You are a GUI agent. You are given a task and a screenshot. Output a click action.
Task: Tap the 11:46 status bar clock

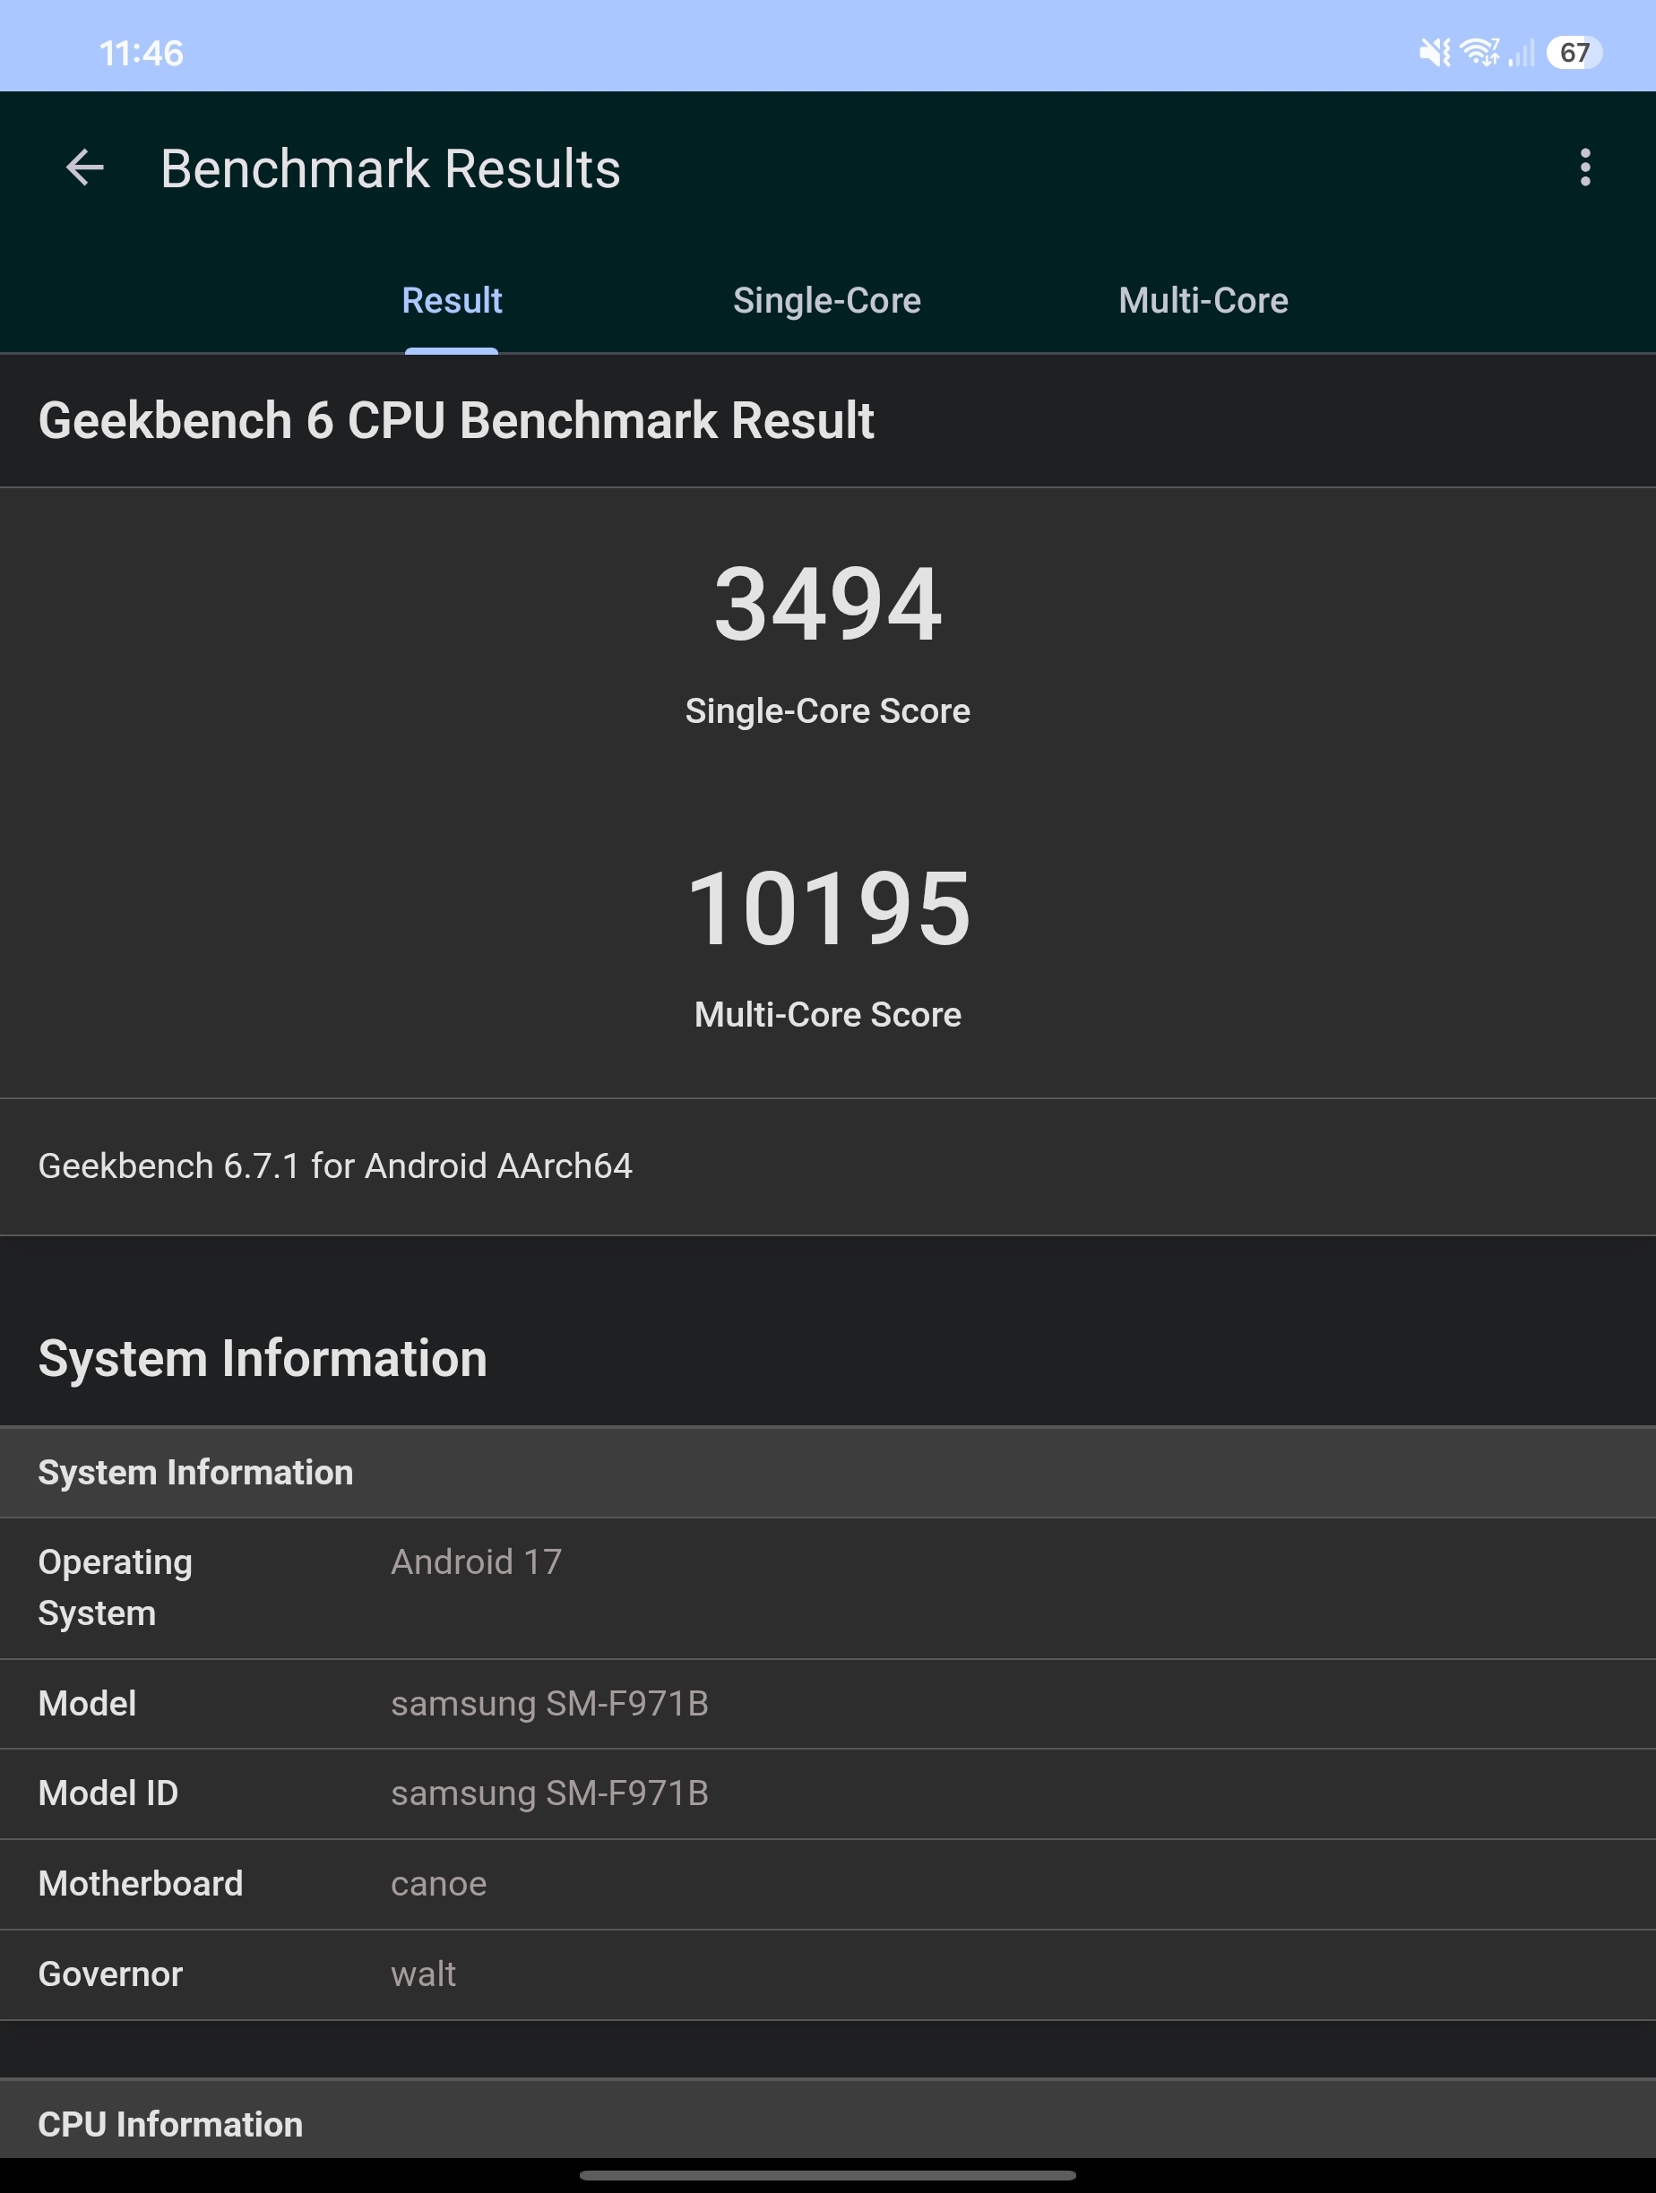pos(141,53)
